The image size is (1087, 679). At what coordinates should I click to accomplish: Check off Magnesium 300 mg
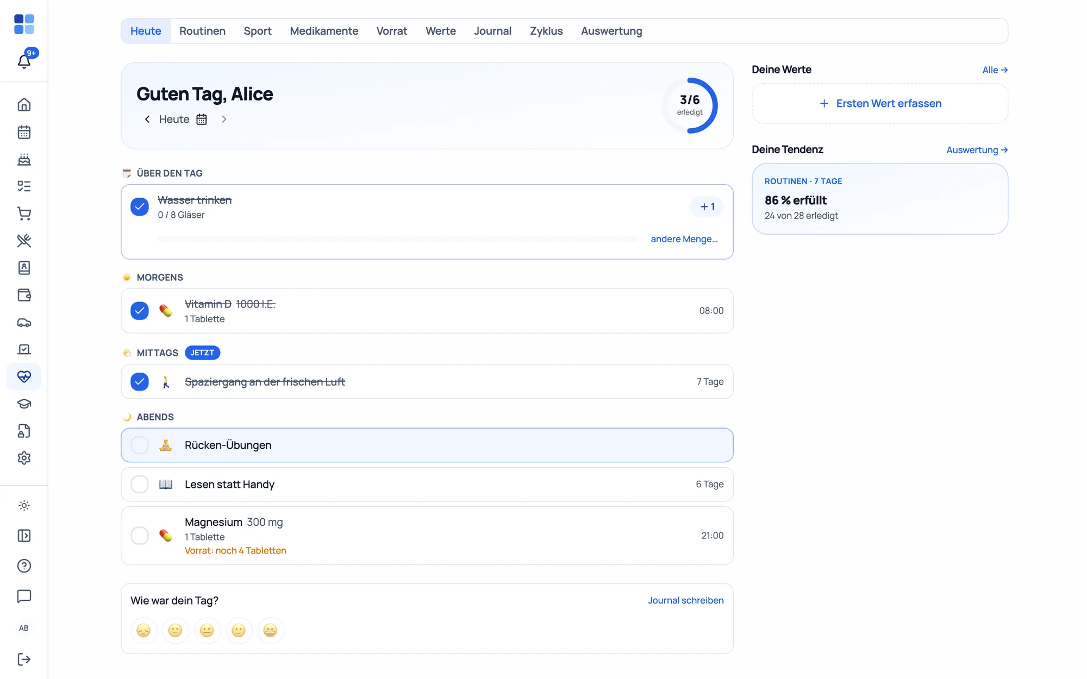coord(140,536)
